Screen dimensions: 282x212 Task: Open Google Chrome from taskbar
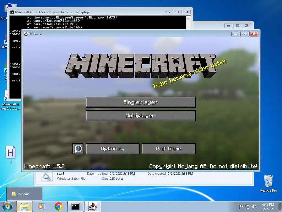pos(58,206)
